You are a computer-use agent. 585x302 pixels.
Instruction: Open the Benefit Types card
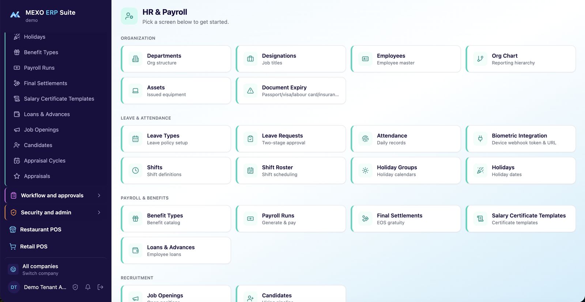(x=176, y=219)
